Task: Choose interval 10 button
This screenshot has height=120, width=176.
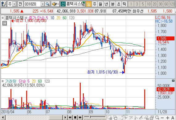Action: (149, 4)
